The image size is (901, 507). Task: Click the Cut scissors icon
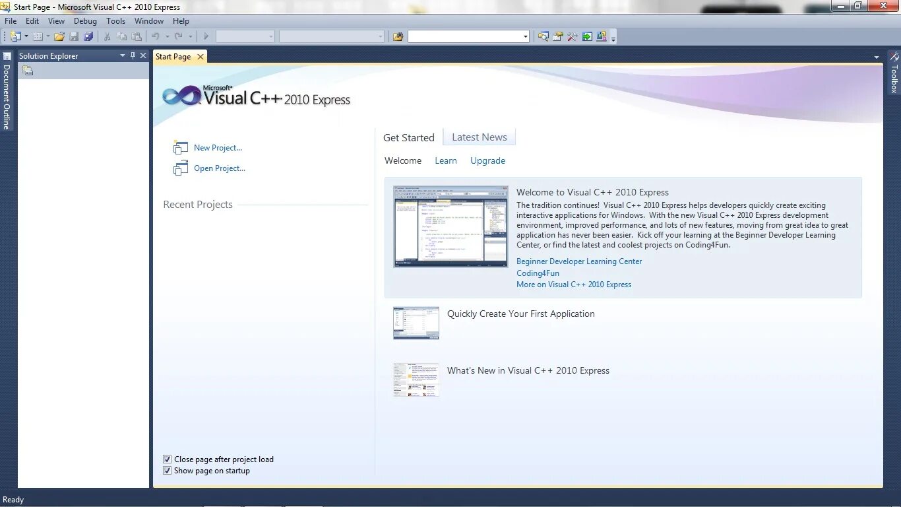(107, 37)
